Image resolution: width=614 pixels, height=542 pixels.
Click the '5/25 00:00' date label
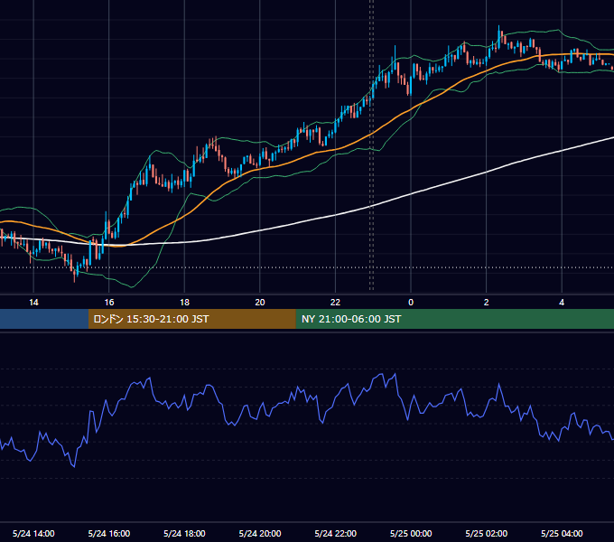(x=411, y=533)
